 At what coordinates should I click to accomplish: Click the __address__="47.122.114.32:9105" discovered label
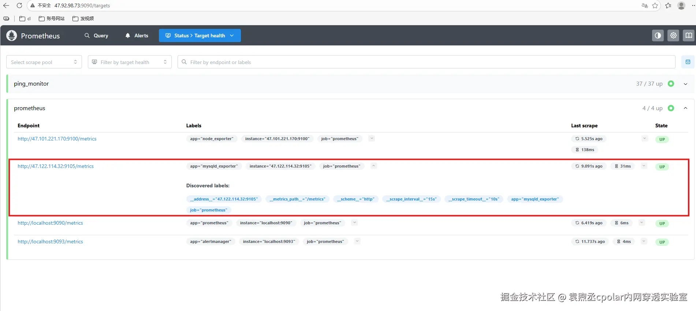tap(224, 199)
